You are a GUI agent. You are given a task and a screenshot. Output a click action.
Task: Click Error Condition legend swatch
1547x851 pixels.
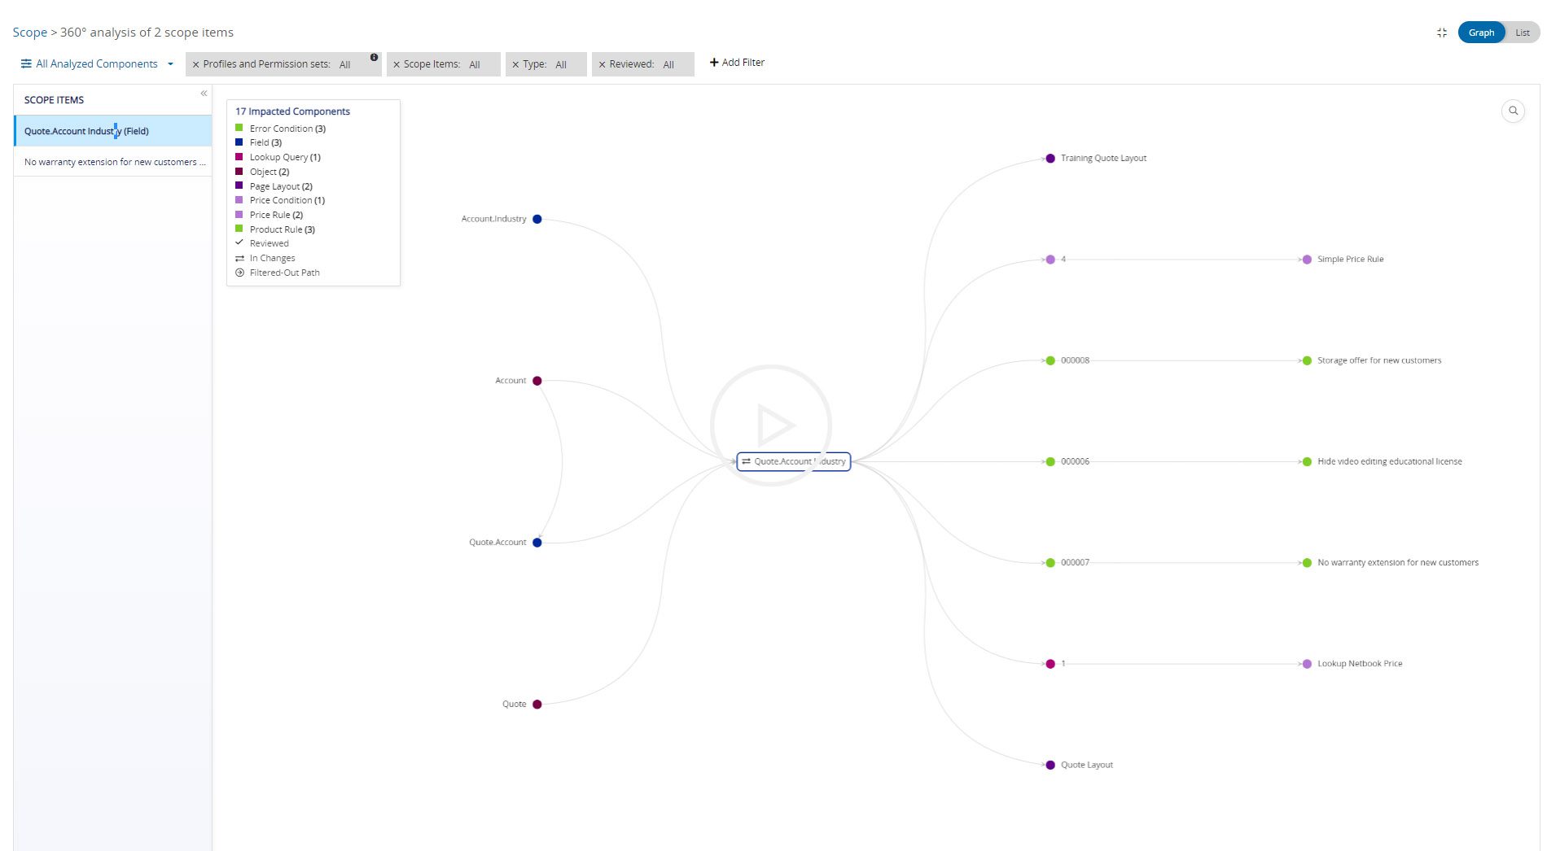239,128
